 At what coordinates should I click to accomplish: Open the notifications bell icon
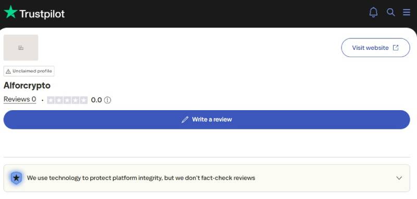(373, 12)
